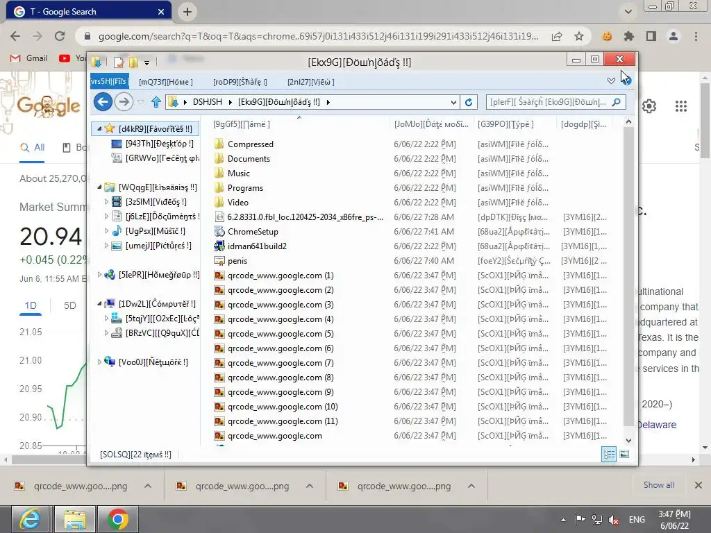The width and height of the screenshot is (711, 533).
Task: Open Google search settings gear
Action: (649, 106)
